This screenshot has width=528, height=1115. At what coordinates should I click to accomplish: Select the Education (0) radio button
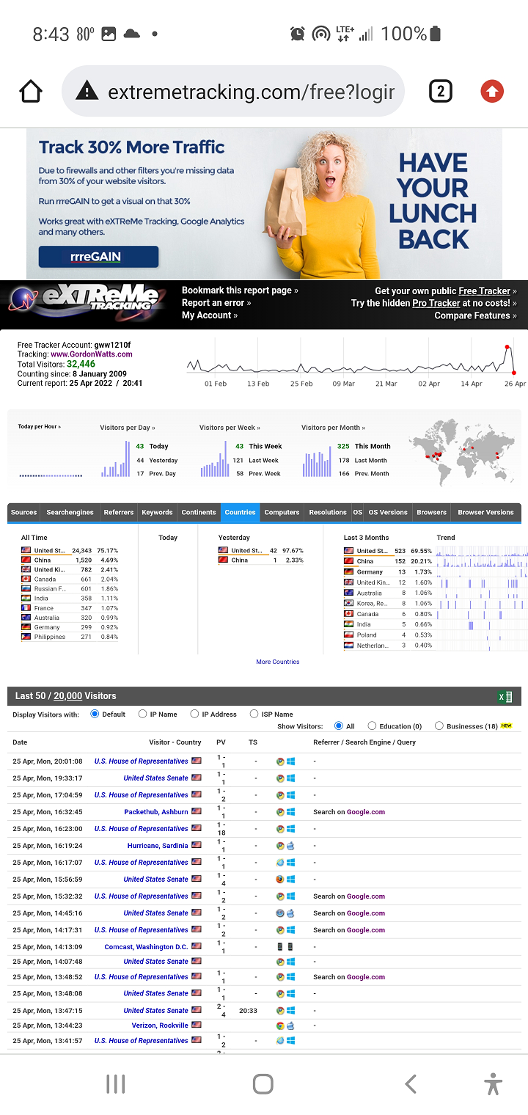pos(372,725)
